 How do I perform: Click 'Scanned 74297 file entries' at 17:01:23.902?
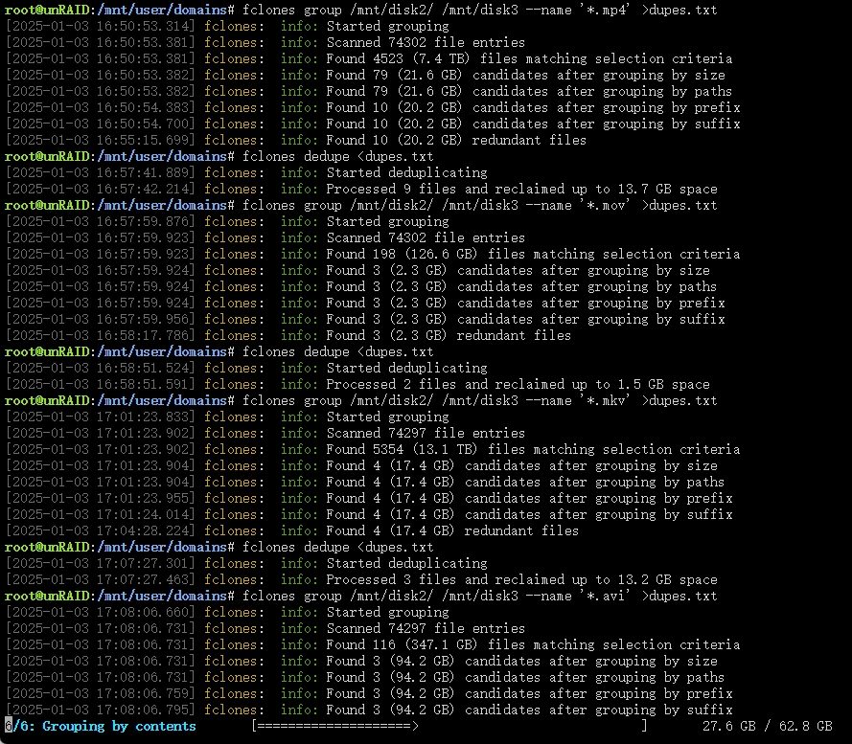pyautogui.click(x=265, y=434)
